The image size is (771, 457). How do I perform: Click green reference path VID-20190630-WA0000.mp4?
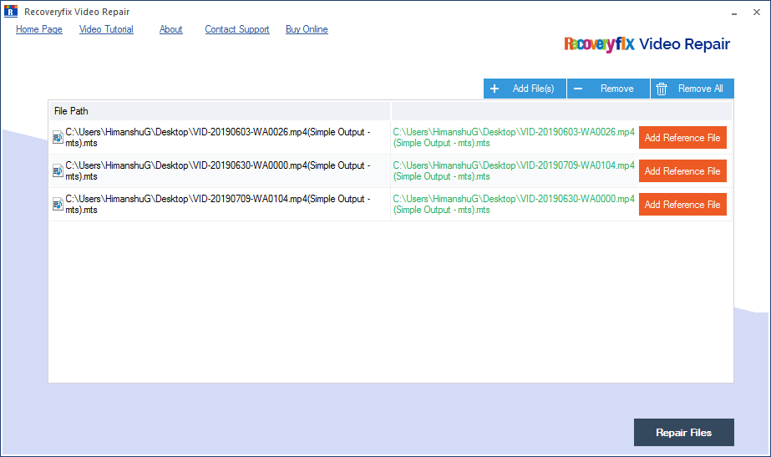click(x=514, y=205)
